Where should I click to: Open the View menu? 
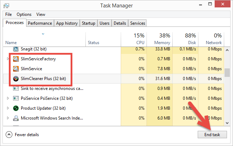pyautogui.click(x=41, y=14)
